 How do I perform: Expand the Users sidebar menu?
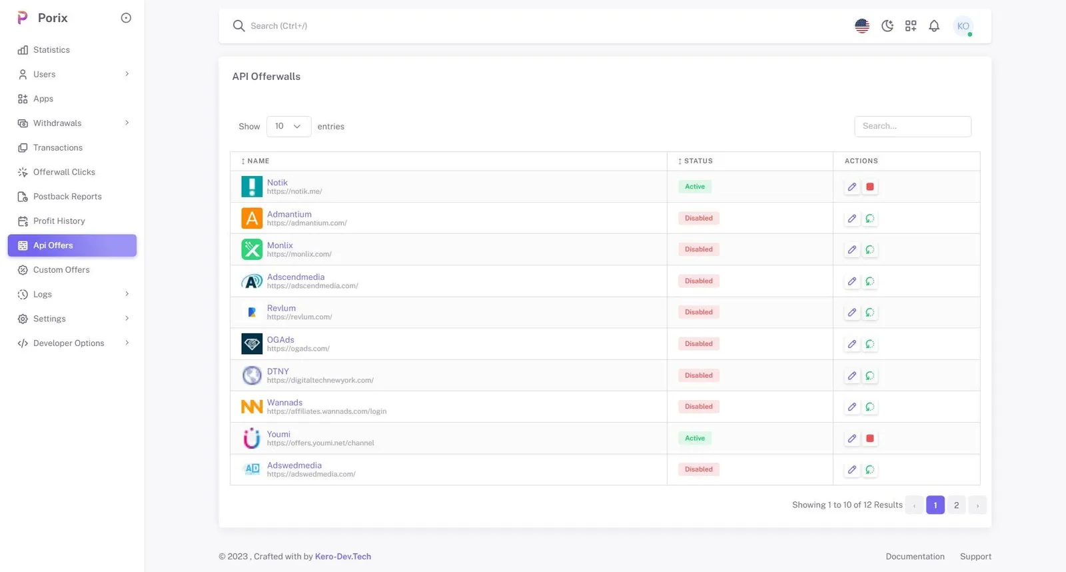[x=72, y=74]
